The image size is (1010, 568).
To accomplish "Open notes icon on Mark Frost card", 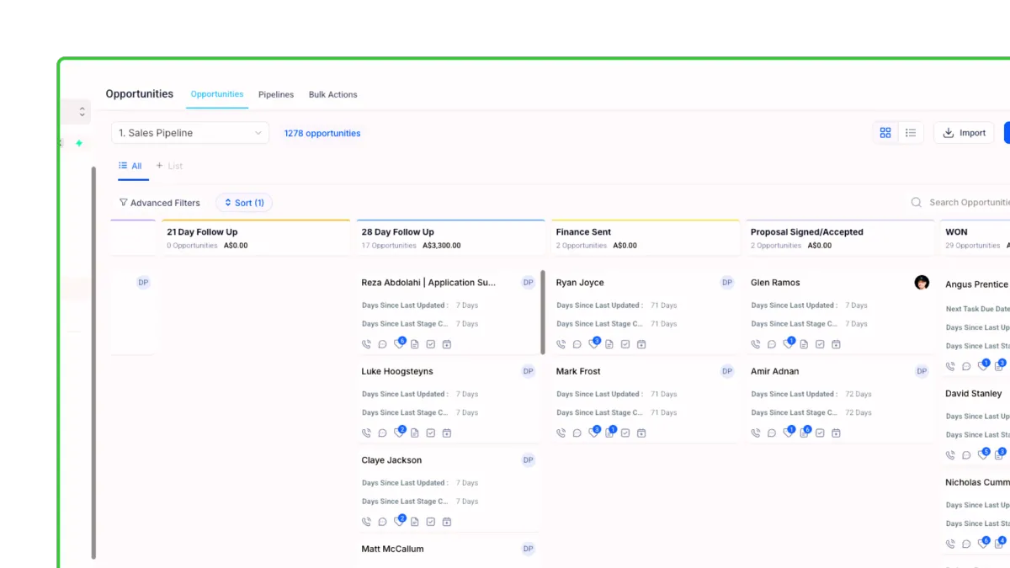I will pyautogui.click(x=609, y=433).
